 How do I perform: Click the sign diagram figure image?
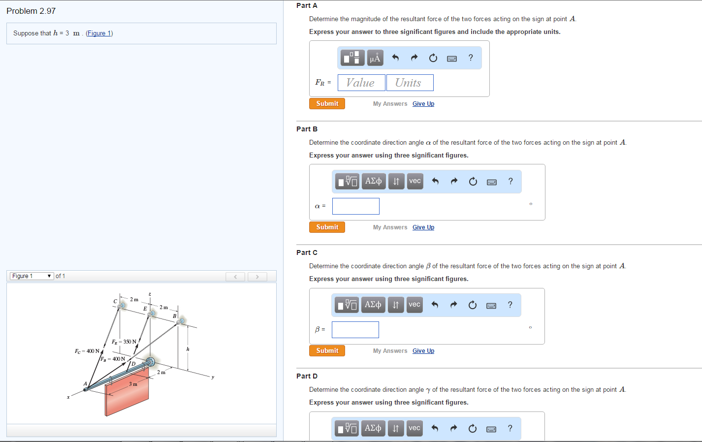coord(138,354)
